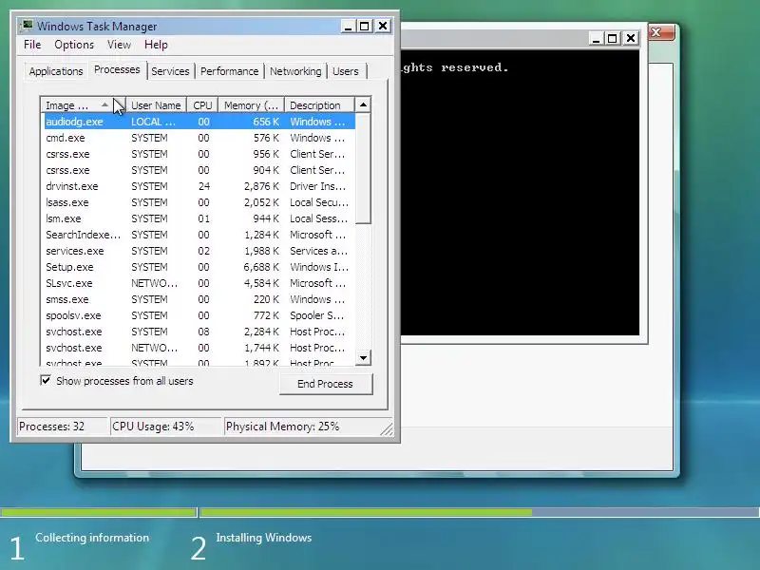
Task: Maximize the Windows Task Manager window
Action: [365, 27]
